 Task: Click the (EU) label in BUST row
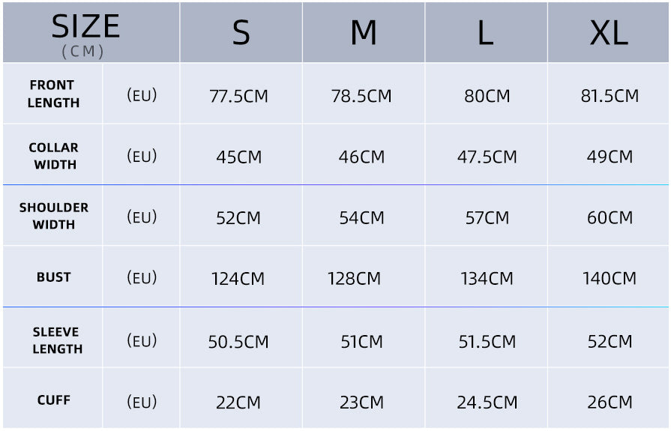142,278
